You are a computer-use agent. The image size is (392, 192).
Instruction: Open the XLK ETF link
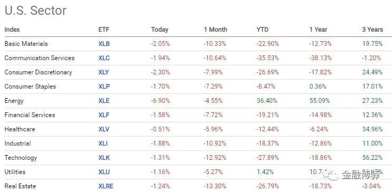coord(104,158)
